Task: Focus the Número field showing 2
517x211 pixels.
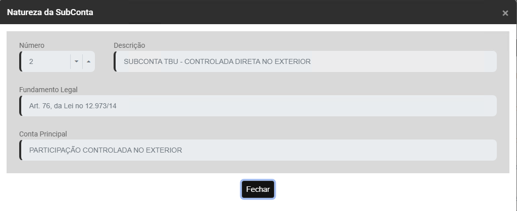Action: click(45, 61)
